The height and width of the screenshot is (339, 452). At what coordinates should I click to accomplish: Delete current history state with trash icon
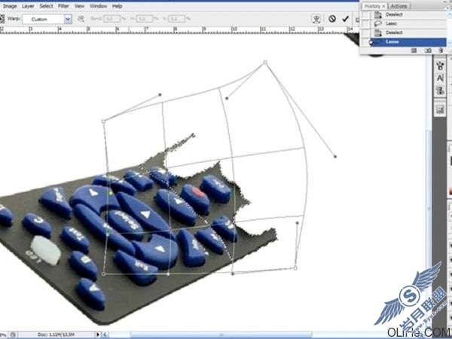tap(441, 50)
